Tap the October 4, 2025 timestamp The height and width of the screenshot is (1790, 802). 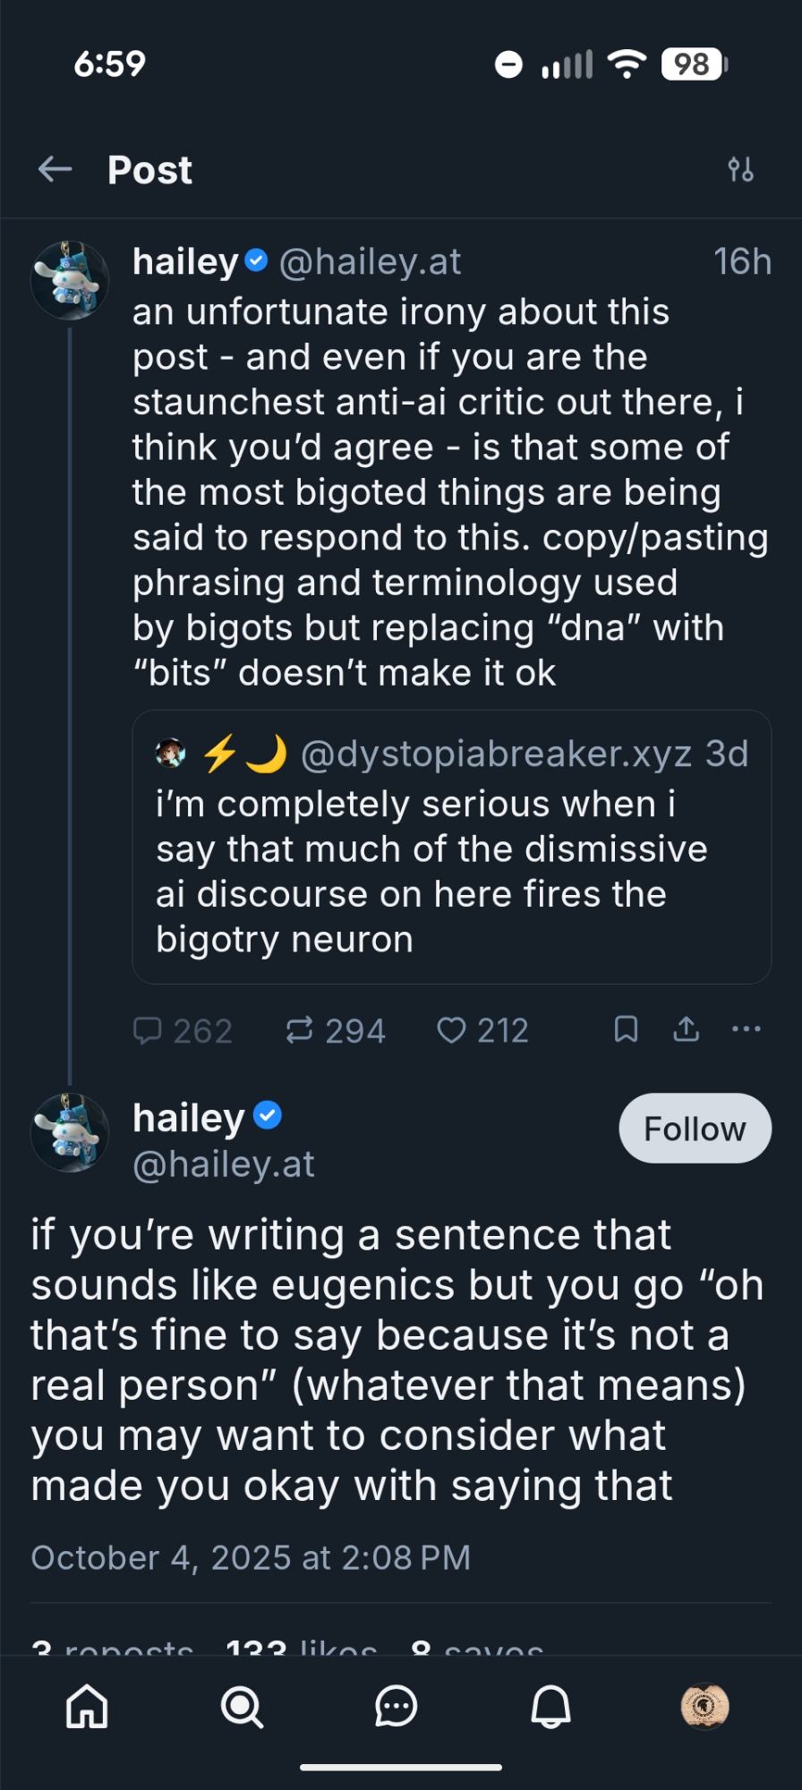[251, 1558]
